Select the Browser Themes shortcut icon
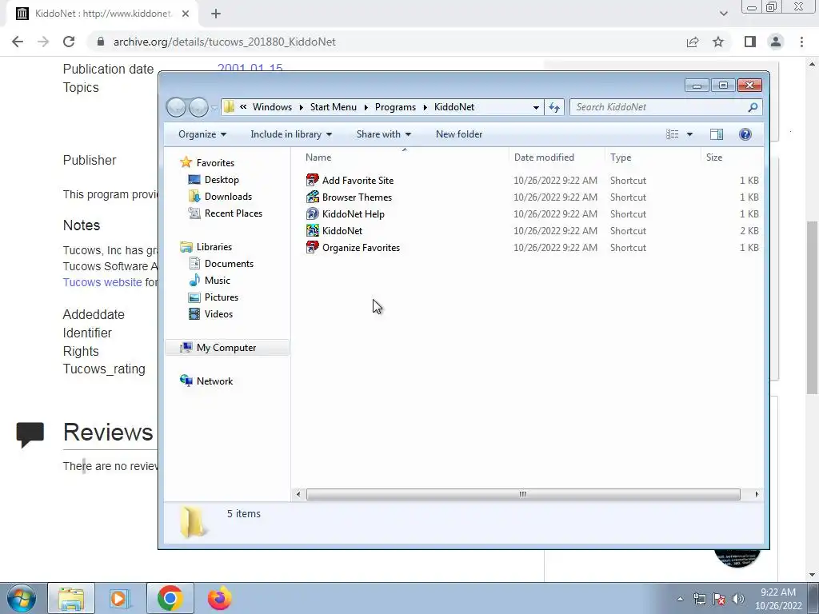Screen dimensions: 819x614 click(x=313, y=197)
